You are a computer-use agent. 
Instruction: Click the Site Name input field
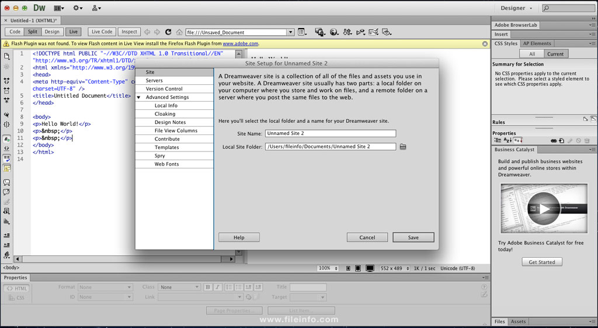pyautogui.click(x=331, y=134)
